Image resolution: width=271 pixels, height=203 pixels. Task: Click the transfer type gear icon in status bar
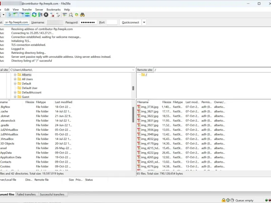[x=228, y=200]
